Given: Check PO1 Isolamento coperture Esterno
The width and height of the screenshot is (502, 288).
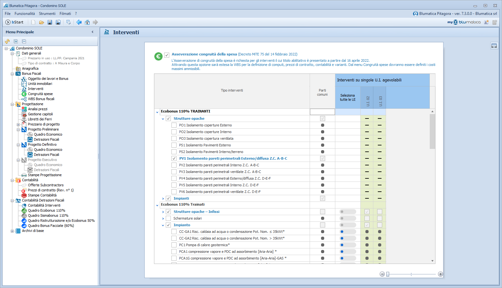Looking at the screenshot, I should 174,125.
